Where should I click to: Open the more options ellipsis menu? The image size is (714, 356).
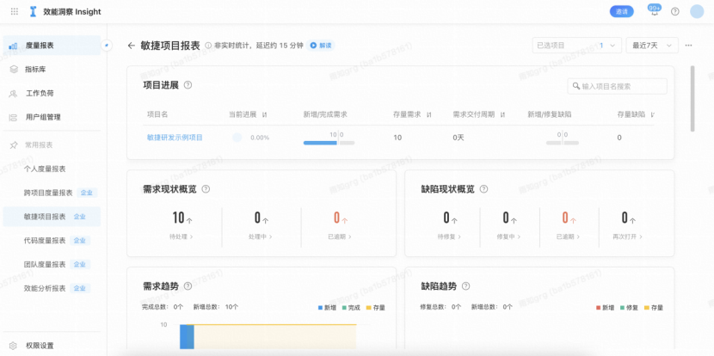689,46
